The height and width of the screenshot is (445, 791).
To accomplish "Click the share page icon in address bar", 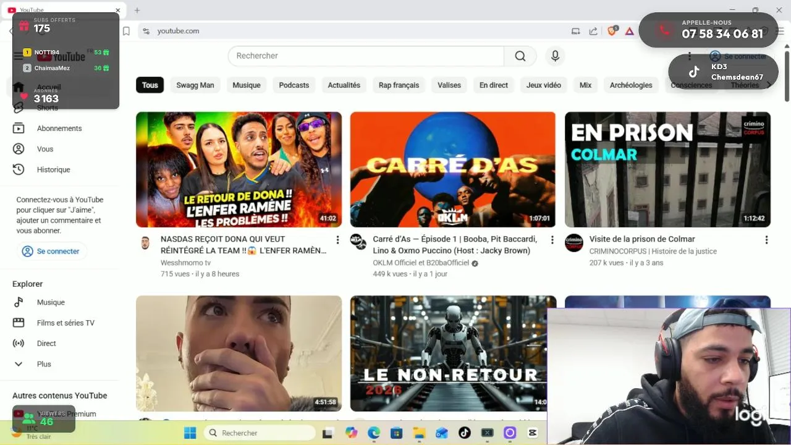I will pos(593,31).
